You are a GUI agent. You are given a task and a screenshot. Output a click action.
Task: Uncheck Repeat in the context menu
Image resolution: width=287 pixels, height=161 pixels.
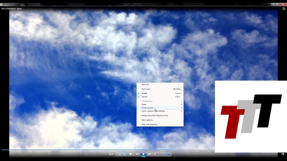144,97
